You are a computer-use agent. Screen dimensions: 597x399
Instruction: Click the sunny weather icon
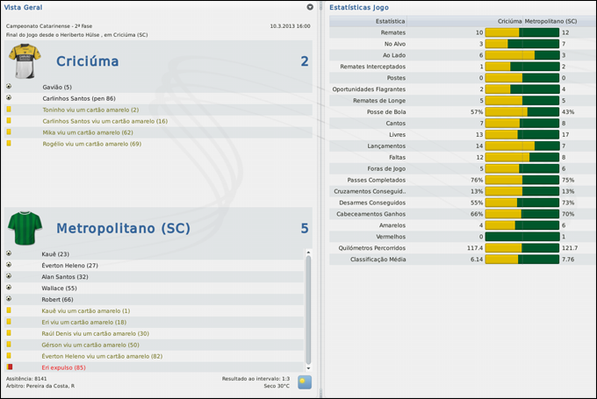pos(305,382)
